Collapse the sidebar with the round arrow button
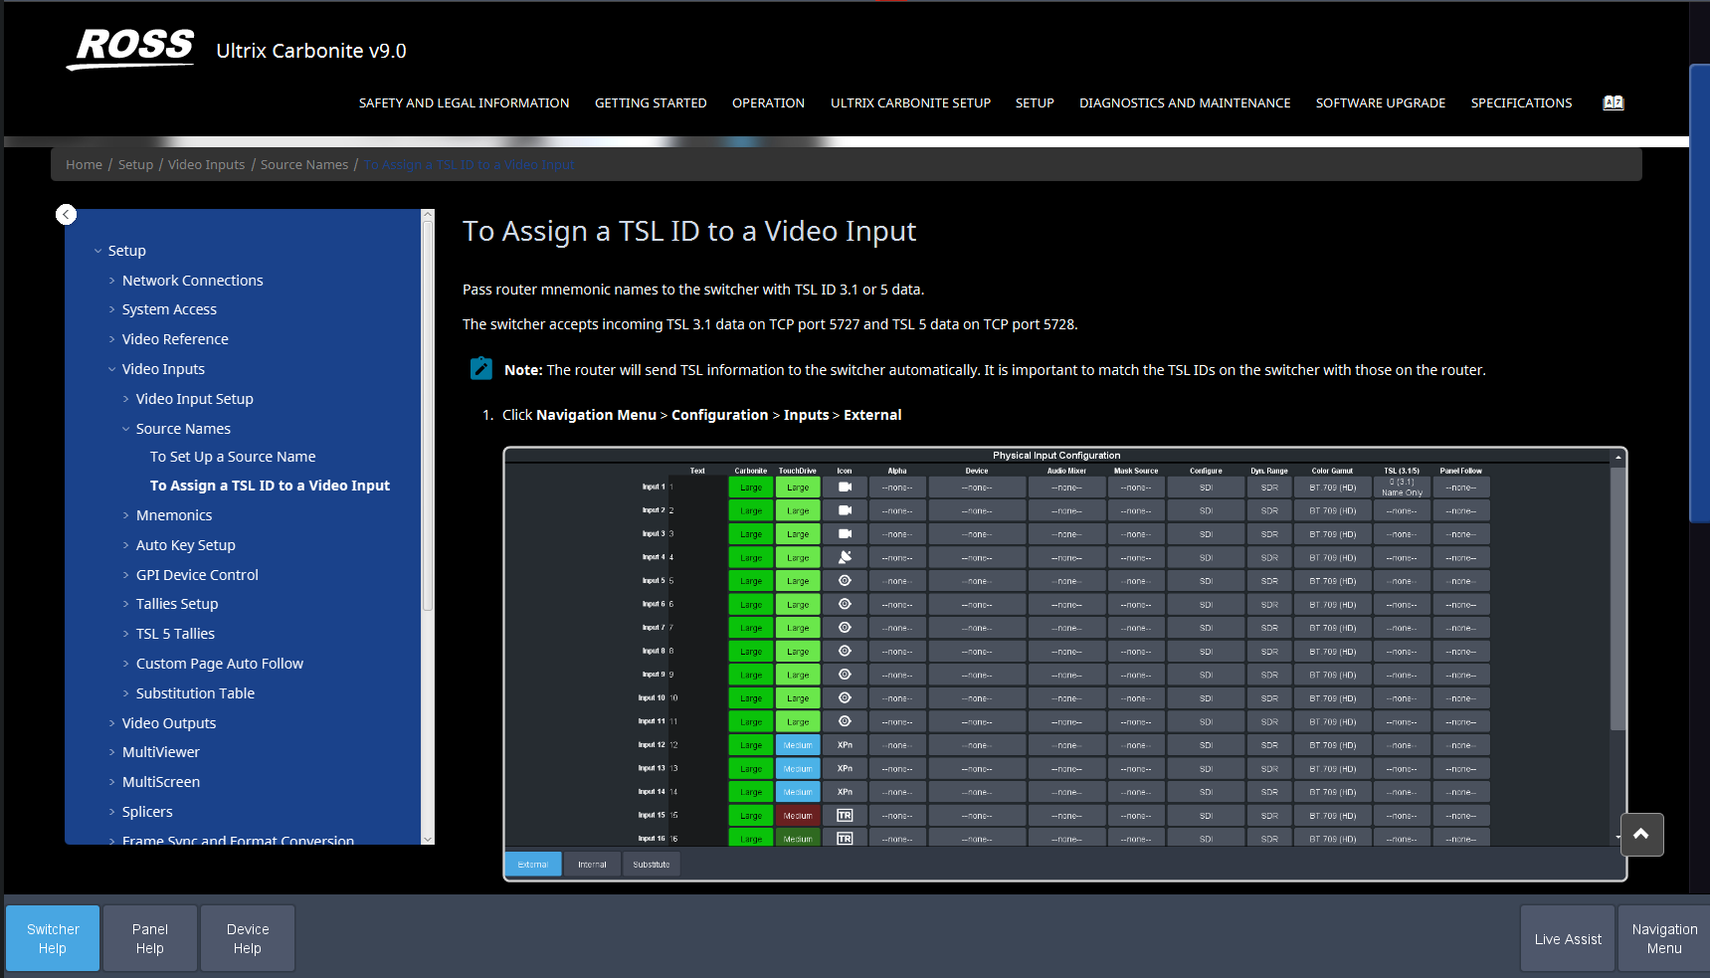Image resolution: width=1710 pixels, height=978 pixels. 66,214
